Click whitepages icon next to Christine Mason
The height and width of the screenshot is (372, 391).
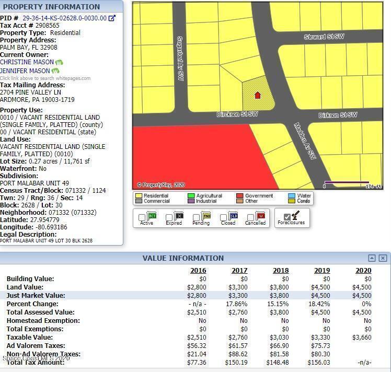(x=59, y=62)
